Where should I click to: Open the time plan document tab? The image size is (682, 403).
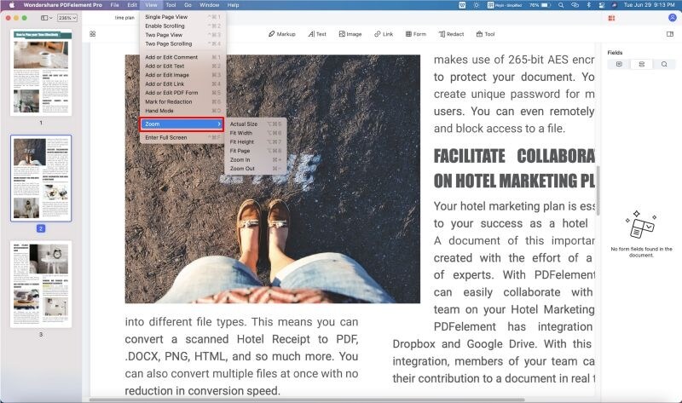pyautogui.click(x=124, y=18)
